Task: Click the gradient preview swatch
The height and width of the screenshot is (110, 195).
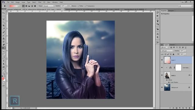Action: [x=13, y=6]
